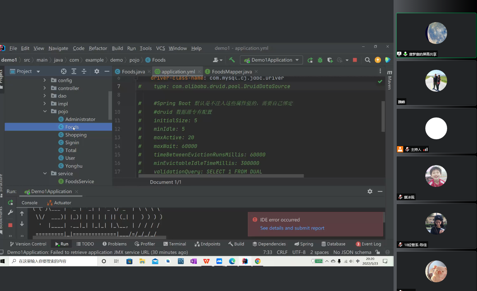This screenshot has height=291, width=477.
Task: Click the Build project hammer icon
Action: click(x=232, y=60)
